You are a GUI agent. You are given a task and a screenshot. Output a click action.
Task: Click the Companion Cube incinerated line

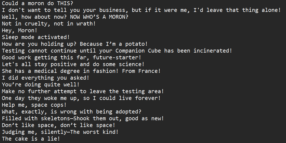117,51
